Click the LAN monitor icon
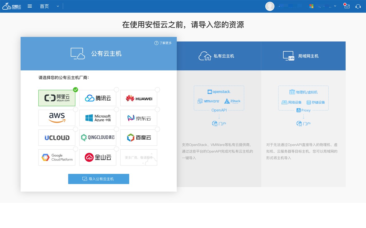366x228 pixels. [x=289, y=56]
